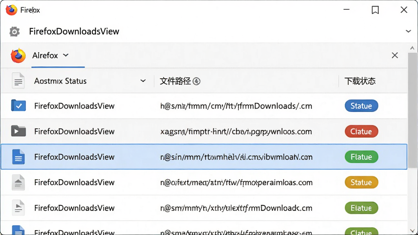Click the path starting with h@s/nb
The height and width of the screenshot is (235, 418).
236,106
